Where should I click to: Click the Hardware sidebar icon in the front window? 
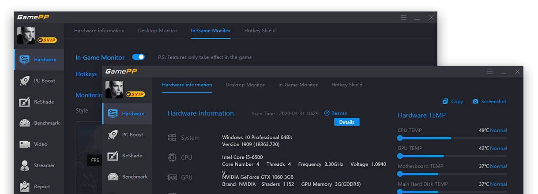tap(113, 113)
